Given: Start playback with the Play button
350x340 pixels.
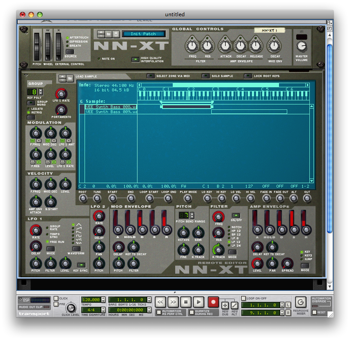Looking at the screenshot, I should (199, 302).
